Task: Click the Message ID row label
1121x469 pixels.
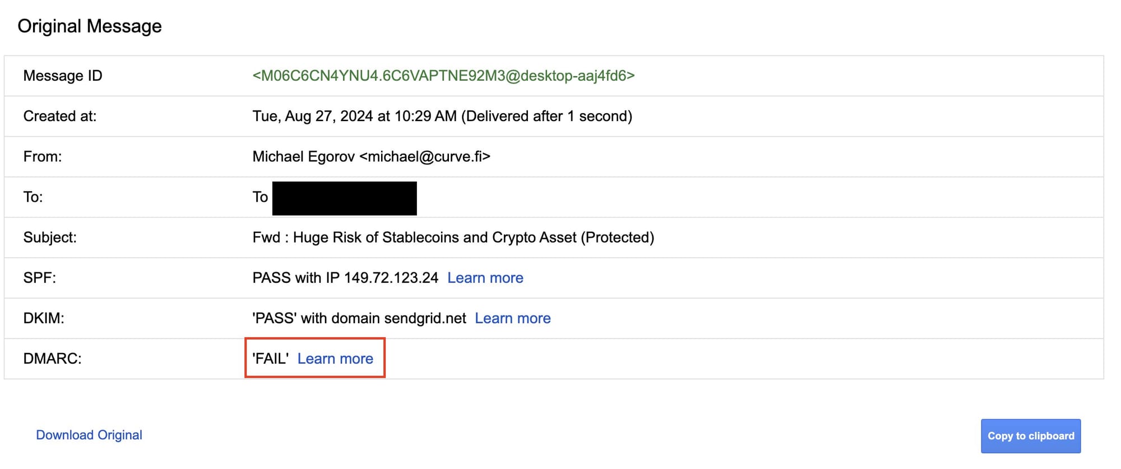Action: 63,76
